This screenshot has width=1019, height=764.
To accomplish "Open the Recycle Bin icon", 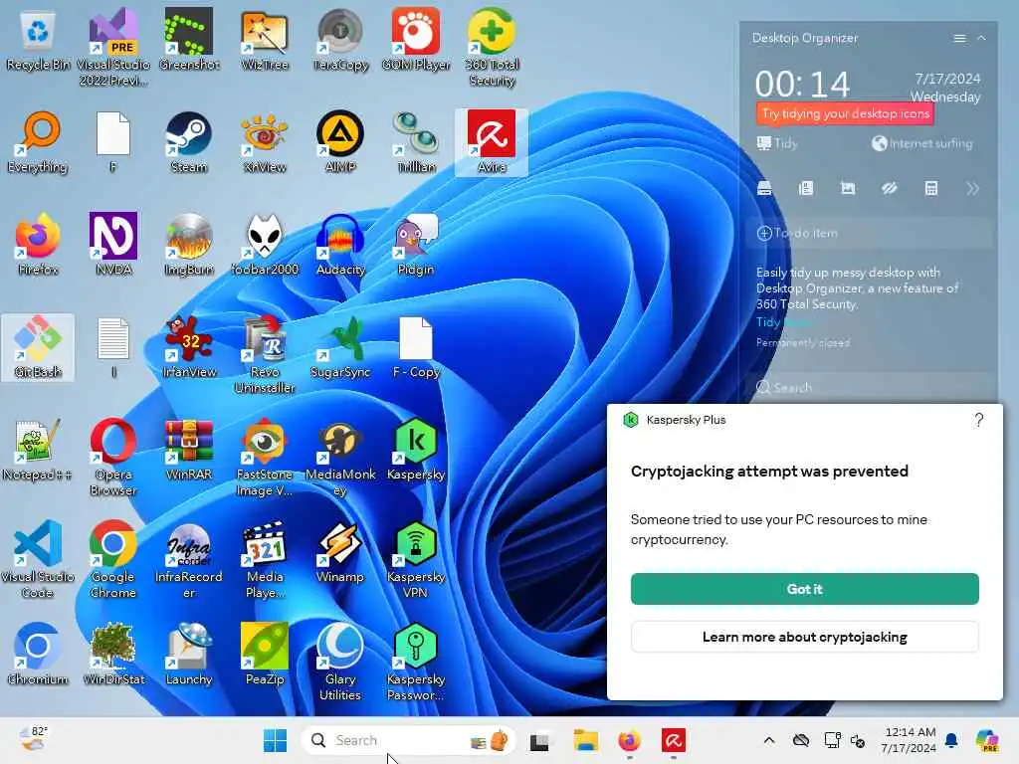I will tap(38, 40).
